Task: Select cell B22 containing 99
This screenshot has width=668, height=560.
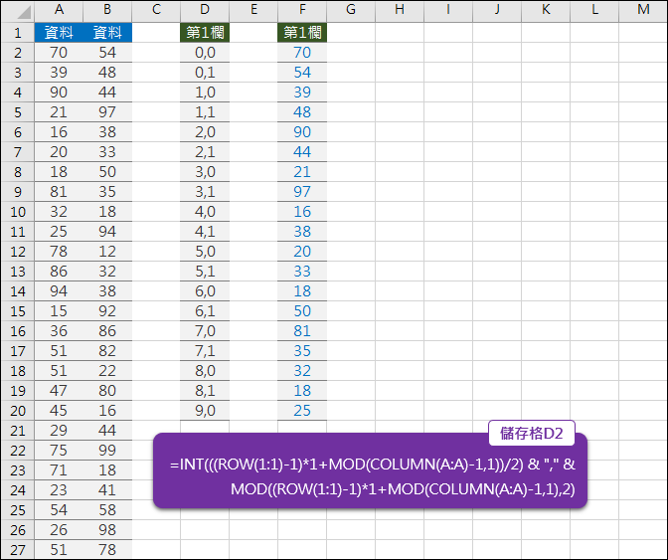Action: pyautogui.click(x=107, y=450)
